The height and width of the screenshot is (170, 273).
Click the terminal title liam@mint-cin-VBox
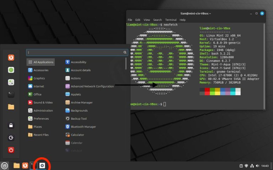196,13
